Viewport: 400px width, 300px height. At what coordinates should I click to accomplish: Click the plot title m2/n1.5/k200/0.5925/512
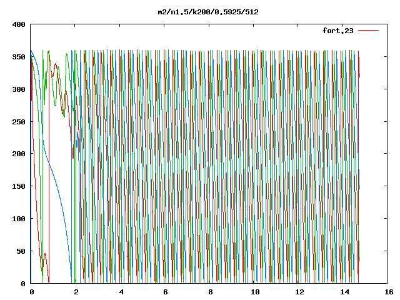[208, 12]
